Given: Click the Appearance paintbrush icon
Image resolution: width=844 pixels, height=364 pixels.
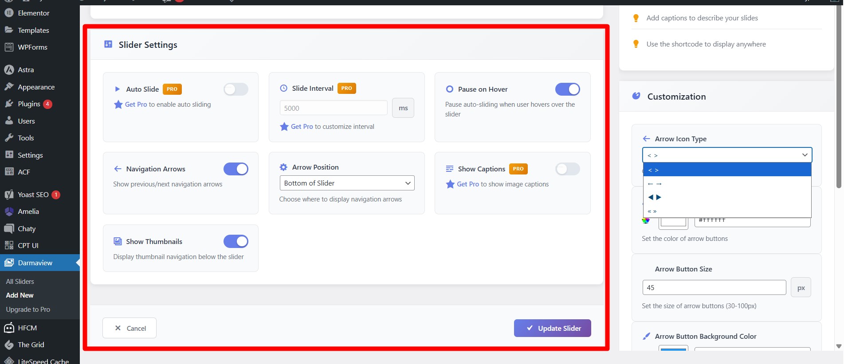Looking at the screenshot, I should (9, 87).
